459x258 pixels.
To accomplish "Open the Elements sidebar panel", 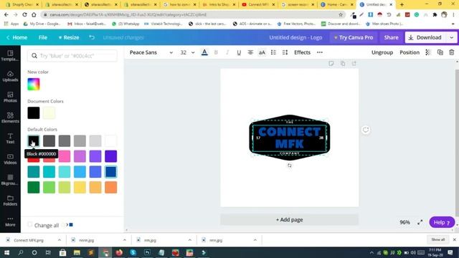I will (x=10, y=118).
